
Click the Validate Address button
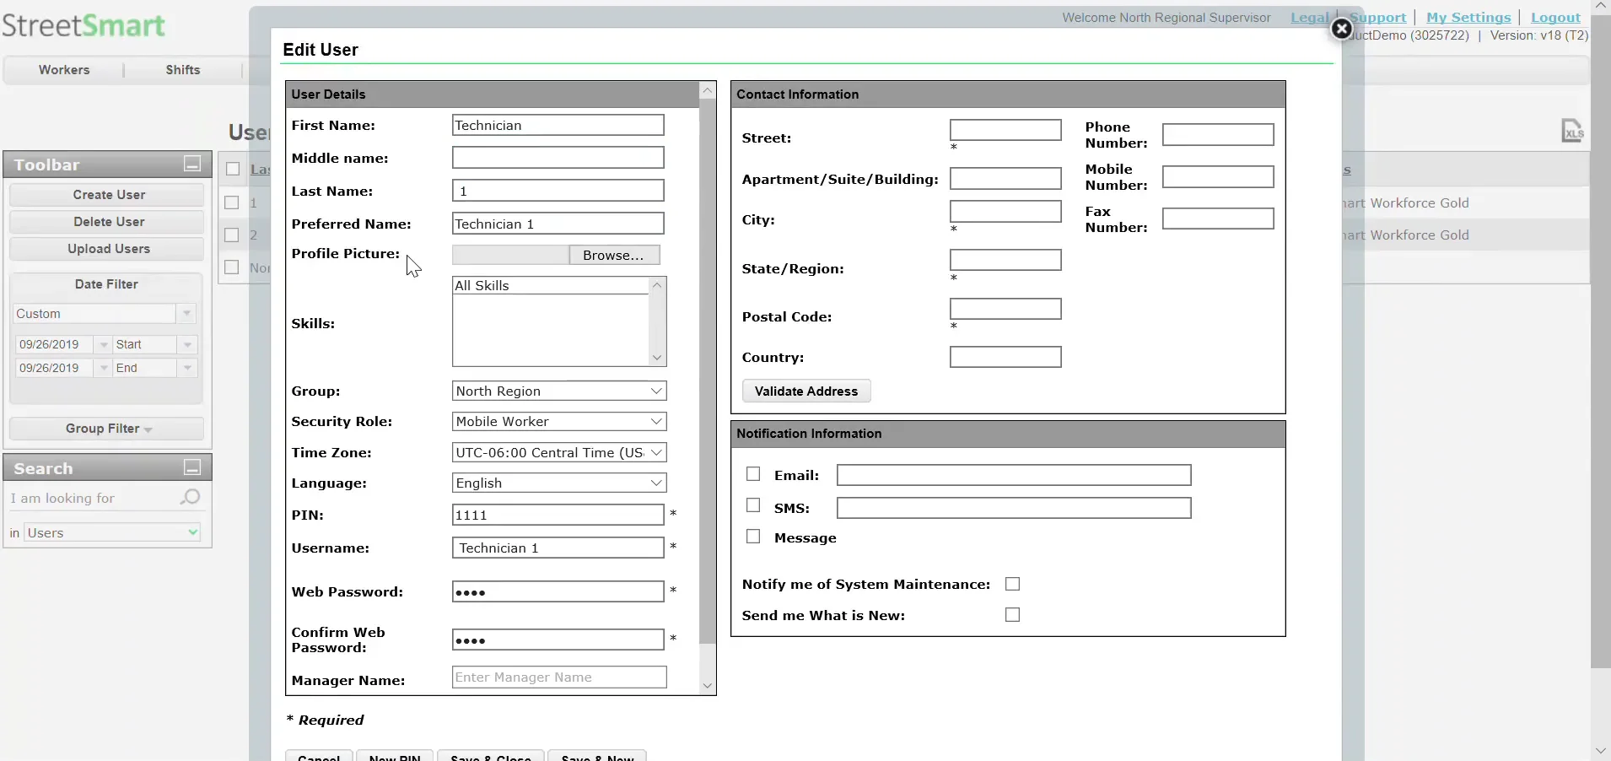(x=806, y=391)
